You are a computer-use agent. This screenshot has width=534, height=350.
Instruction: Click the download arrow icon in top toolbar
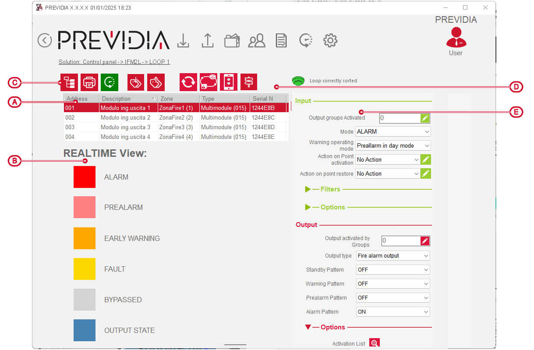tap(183, 40)
